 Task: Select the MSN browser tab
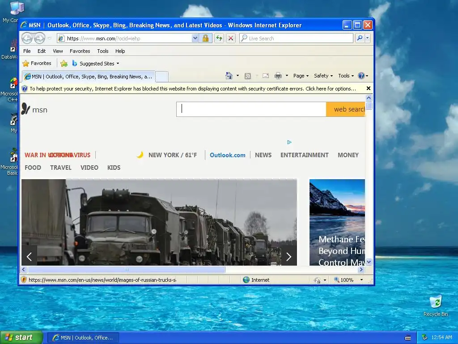(89, 77)
